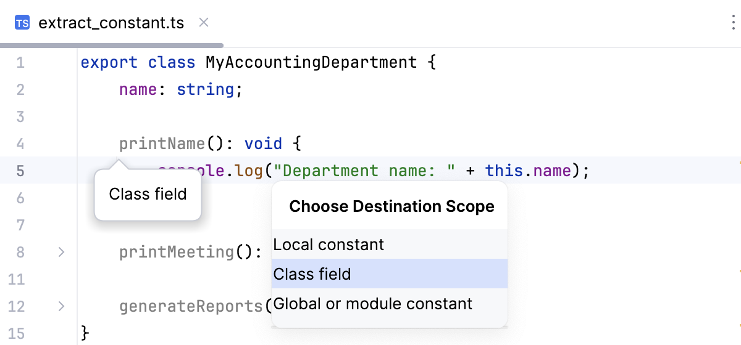The width and height of the screenshot is (741, 345).
Task: Expand the folded generateReports method
Action: pos(61,306)
